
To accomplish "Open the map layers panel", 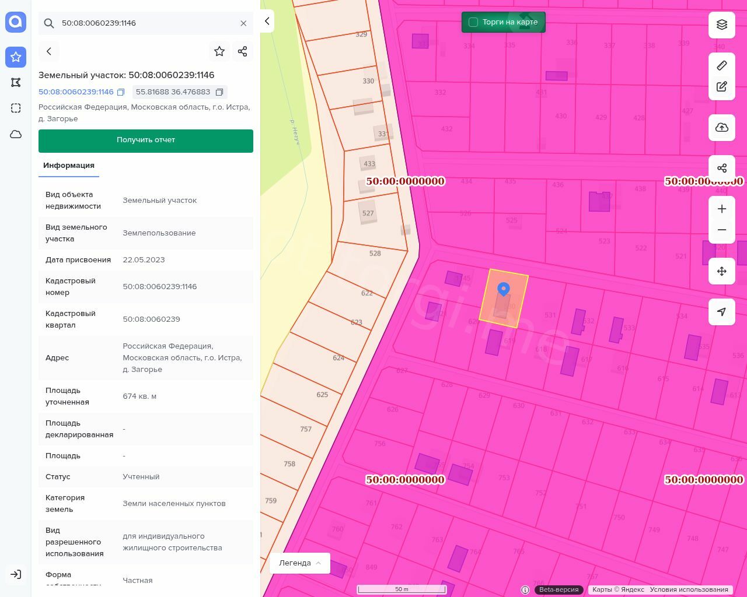I will coord(722,24).
